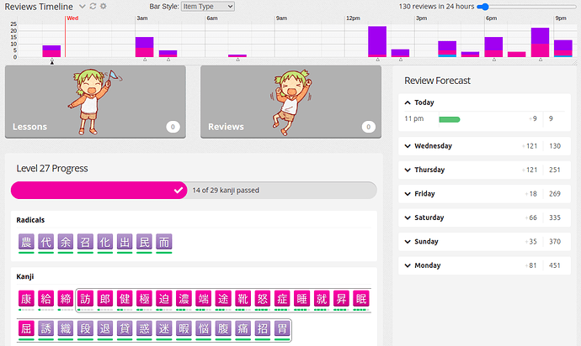Select the 退 kanji tile
This screenshot has width=581, height=346.
[x=105, y=328]
